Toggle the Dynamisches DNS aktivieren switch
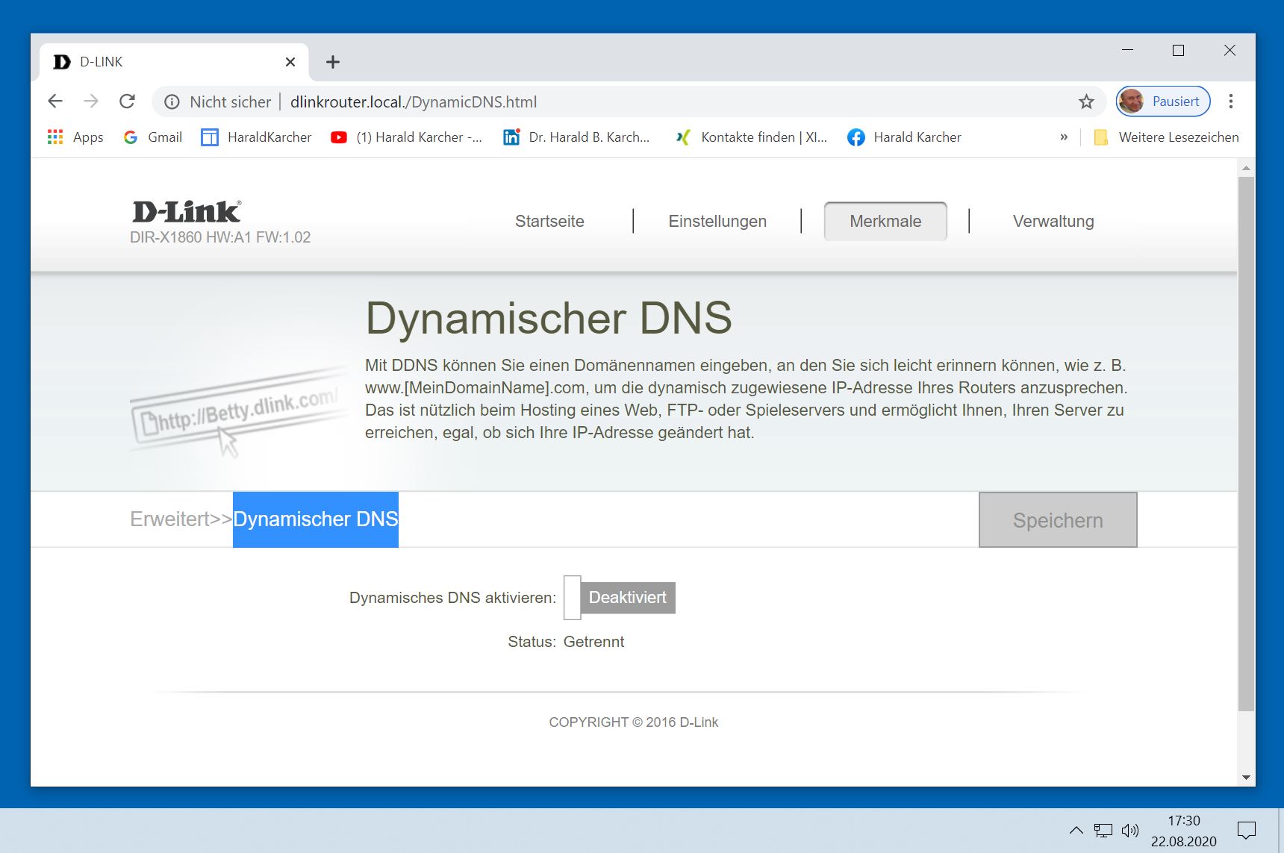 [x=620, y=598]
